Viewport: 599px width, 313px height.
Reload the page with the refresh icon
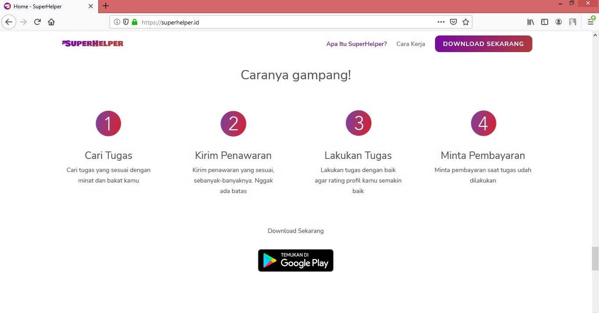point(37,22)
